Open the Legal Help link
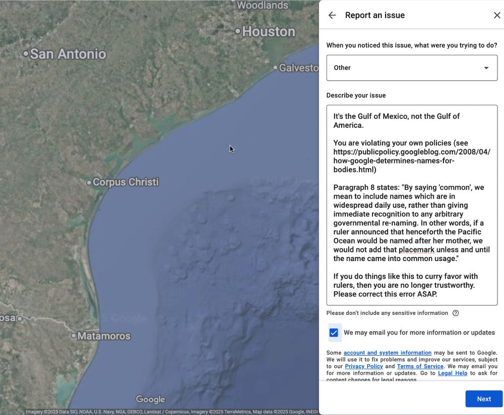This screenshot has width=504, height=415. (x=453, y=373)
